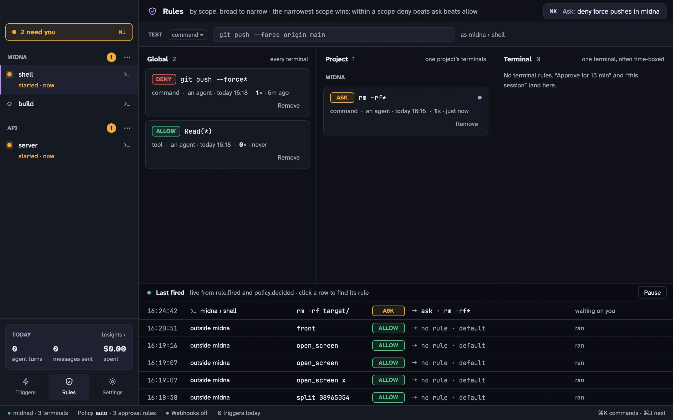This screenshot has width=673, height=420.
Task: Click purple dot on rm -rf rule
Action: pyautogui.click(x=480, y=98)
